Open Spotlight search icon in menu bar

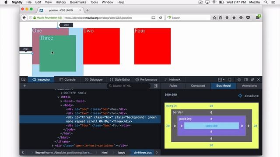[266, 2]
